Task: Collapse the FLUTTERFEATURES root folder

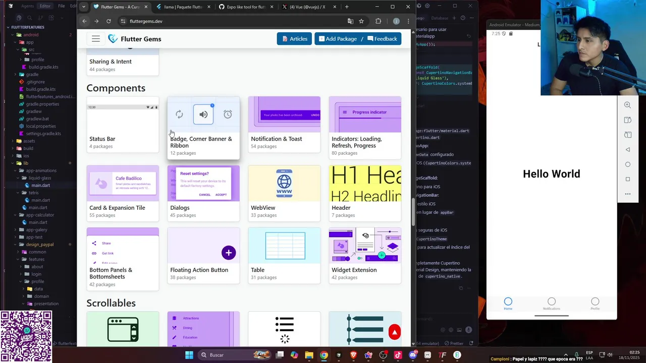Action: pos(27,27)
